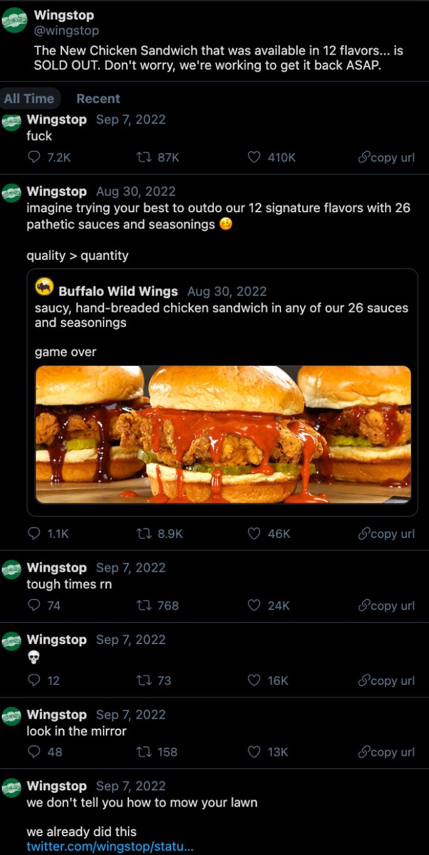Retweet the "tough times rn" tweet
Image resolution: width=429 pixels, height=855 pixels.
pyautogui.click(x=143, y=606)
